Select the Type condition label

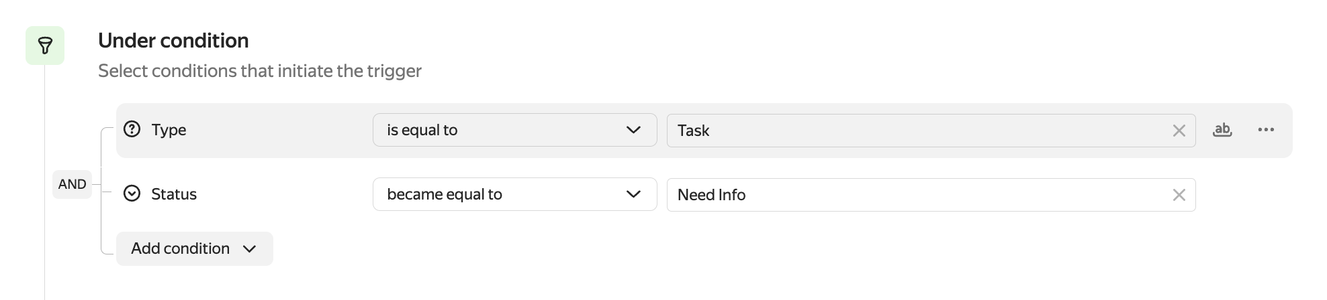[169, 130]
